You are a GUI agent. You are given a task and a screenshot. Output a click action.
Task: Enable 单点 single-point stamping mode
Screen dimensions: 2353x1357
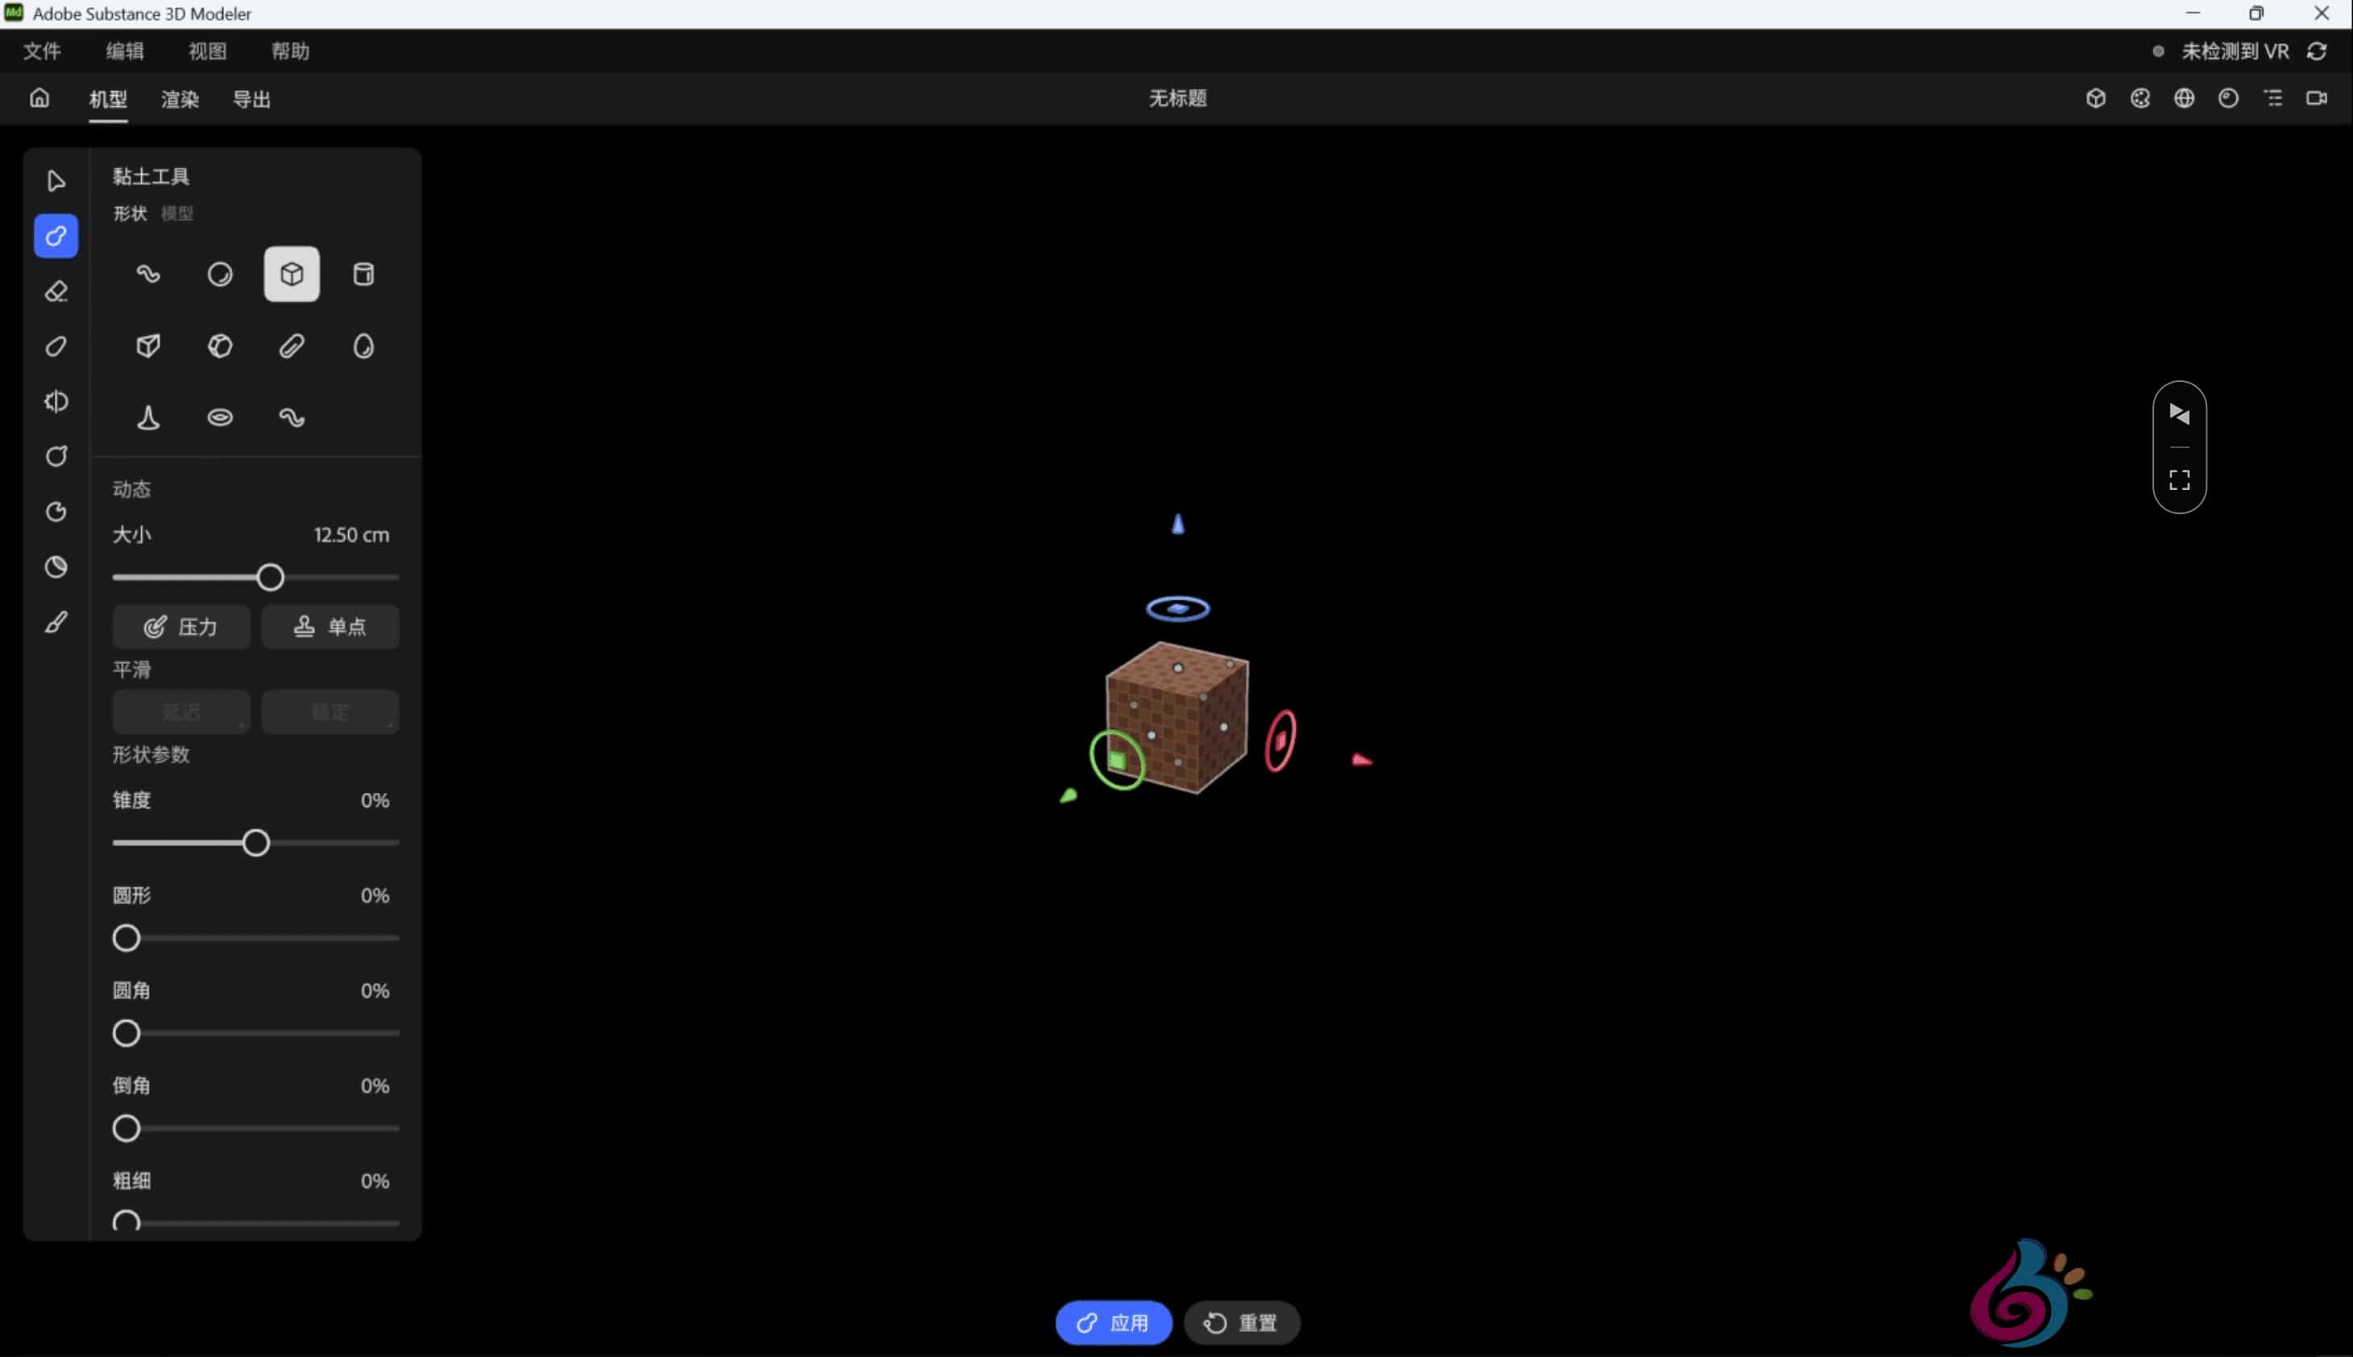330,626
